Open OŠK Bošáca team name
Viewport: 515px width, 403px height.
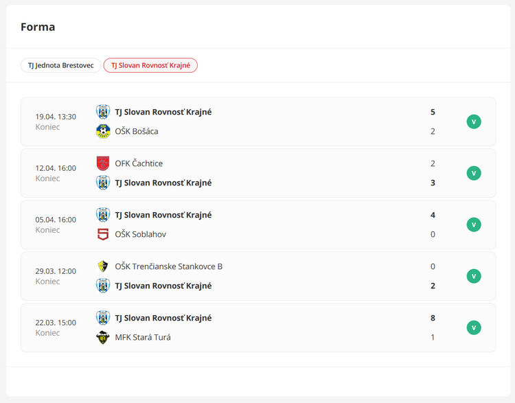tap(137, 131)
